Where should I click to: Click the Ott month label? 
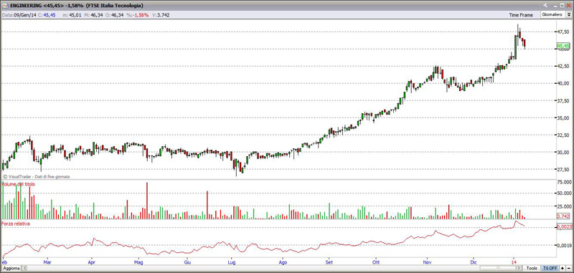[x=375, y=262]
